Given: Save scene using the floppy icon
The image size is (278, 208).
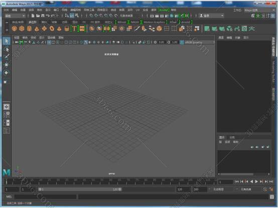Looking at the screenshot, I should pos(43,16).
